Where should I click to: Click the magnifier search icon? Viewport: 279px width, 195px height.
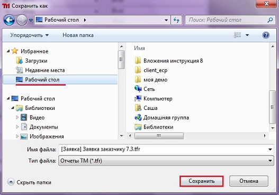pyautogui.click(x=270, y=20)
